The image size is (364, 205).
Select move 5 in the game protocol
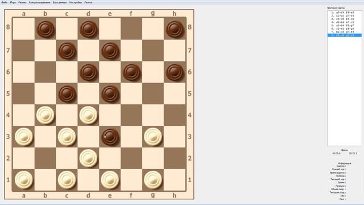coord(345,26)
